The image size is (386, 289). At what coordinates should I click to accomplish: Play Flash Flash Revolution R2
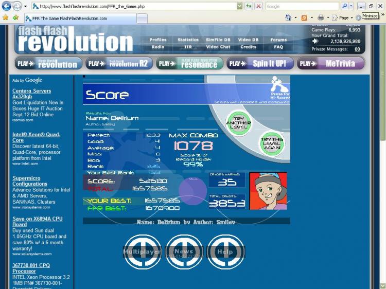click(x=119, y=64)
